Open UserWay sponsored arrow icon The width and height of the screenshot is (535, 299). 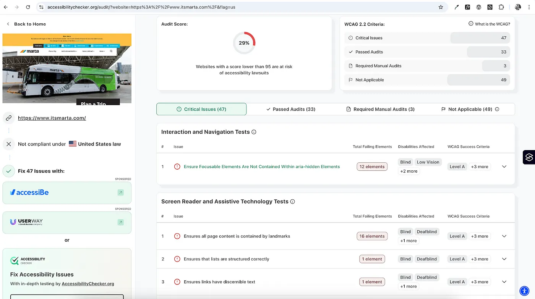120,222
